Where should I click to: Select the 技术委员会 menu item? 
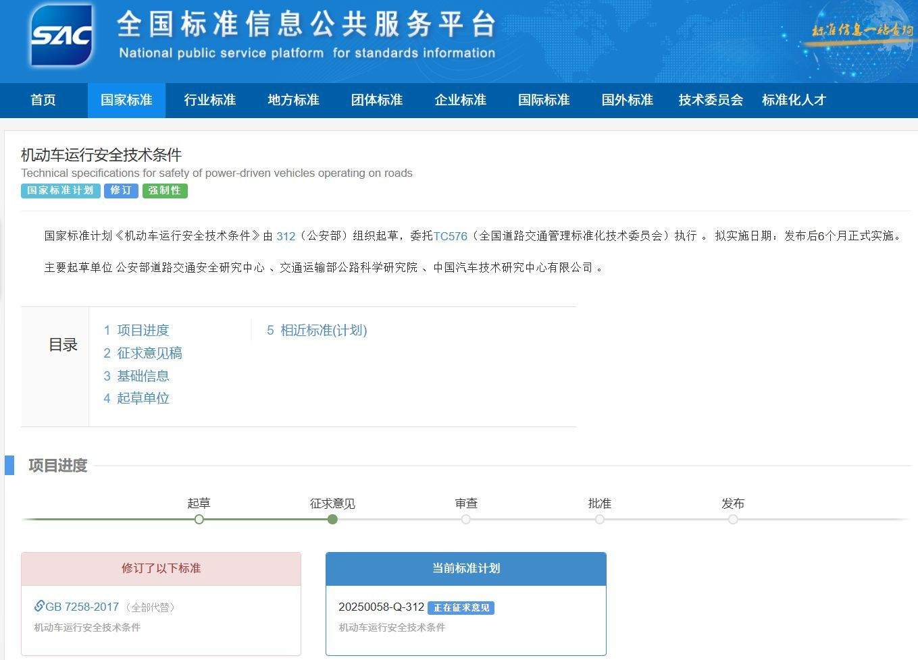(x=710, y=100)
